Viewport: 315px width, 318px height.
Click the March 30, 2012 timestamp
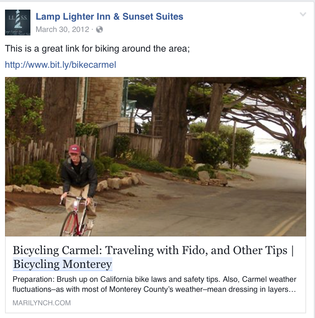coord(62,29)
